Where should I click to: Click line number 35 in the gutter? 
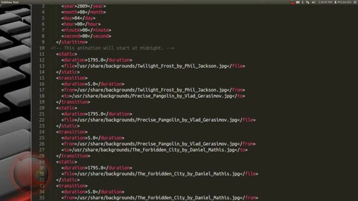(41, 198)
